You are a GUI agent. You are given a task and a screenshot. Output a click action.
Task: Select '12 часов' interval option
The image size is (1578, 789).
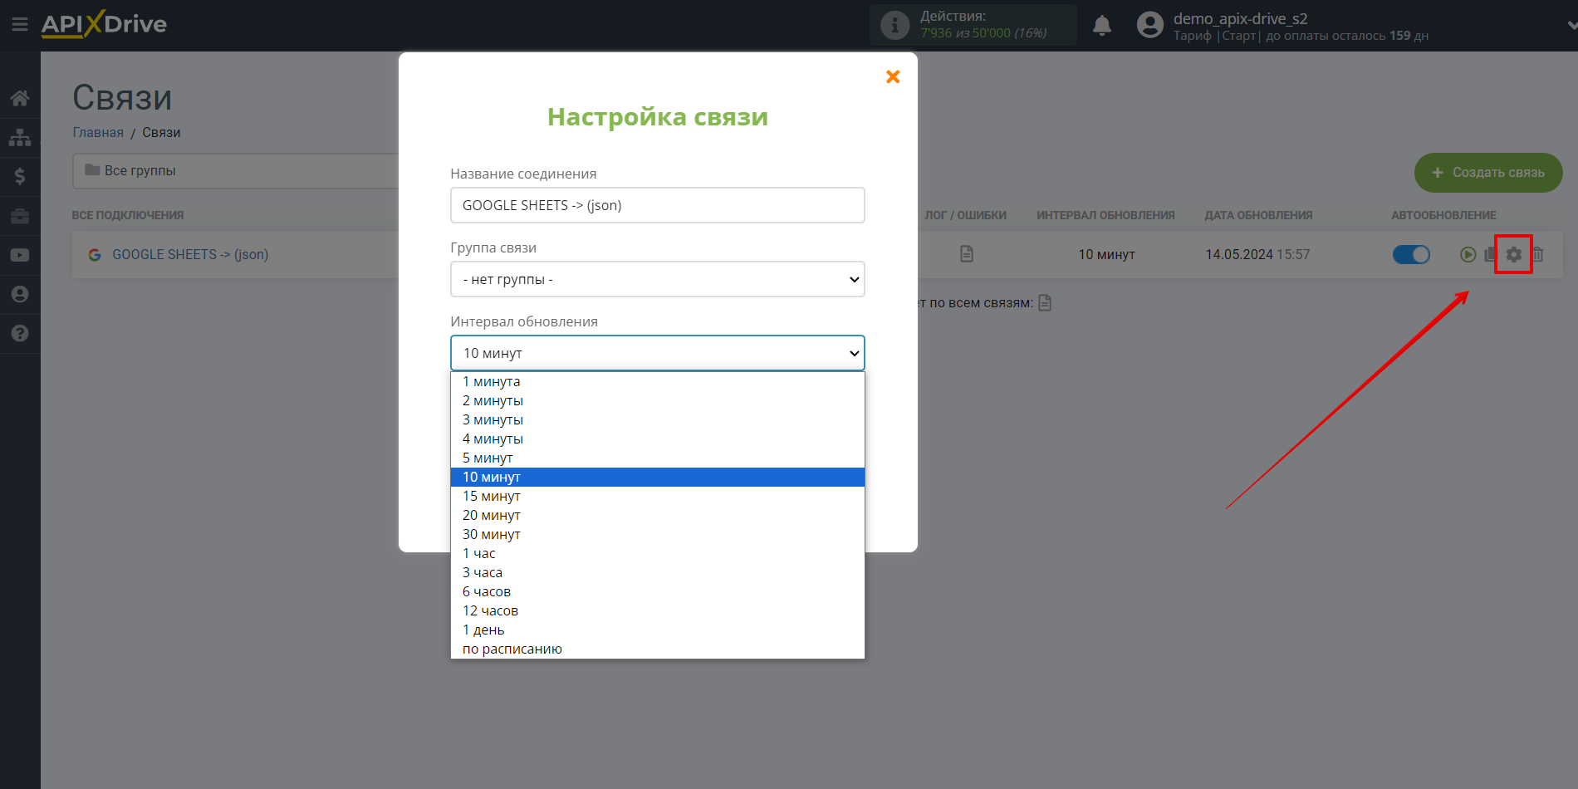658,610
